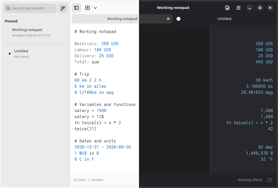Click the 92 day result
Viewport: 278px width, 188px height.
[265, 147]
